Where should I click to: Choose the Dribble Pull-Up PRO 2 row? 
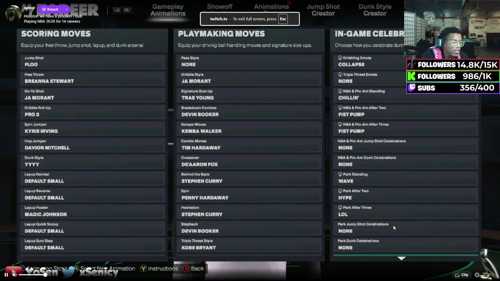(93, 111)
